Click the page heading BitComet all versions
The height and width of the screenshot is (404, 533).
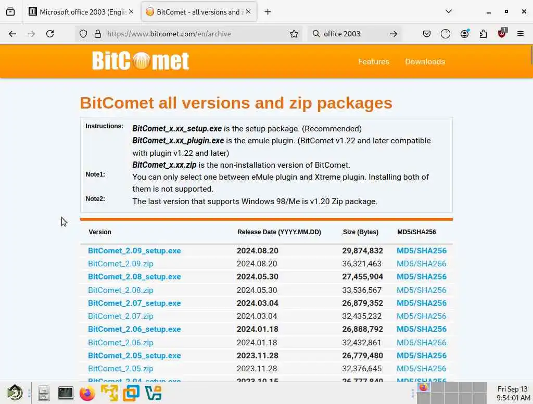pyautogui.click(x=236, y=103)
